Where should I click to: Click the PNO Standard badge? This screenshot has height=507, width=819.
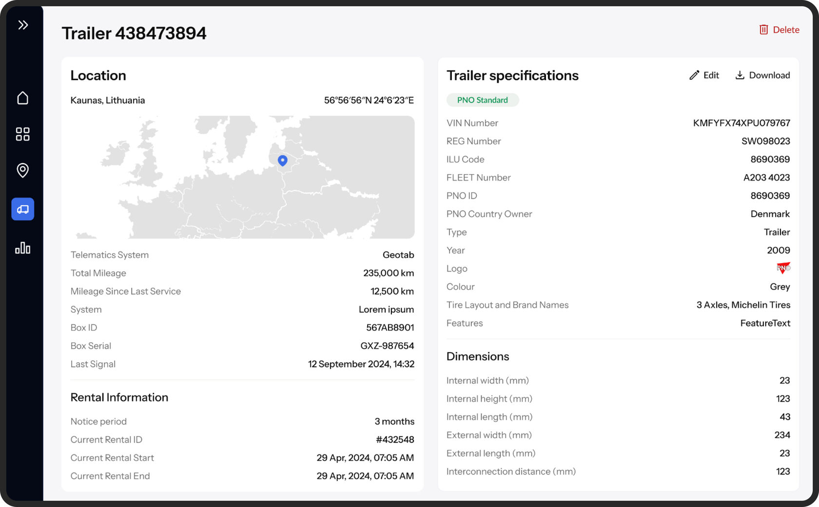coord(482,100)
